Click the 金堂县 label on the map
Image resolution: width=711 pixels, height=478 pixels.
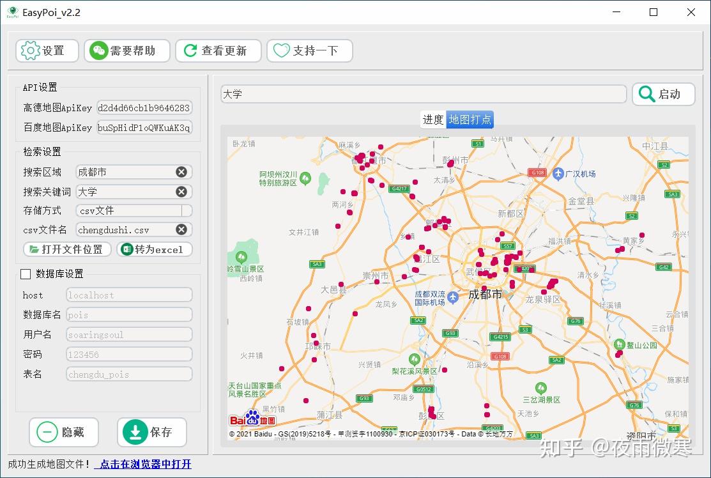tap(581, 201)
